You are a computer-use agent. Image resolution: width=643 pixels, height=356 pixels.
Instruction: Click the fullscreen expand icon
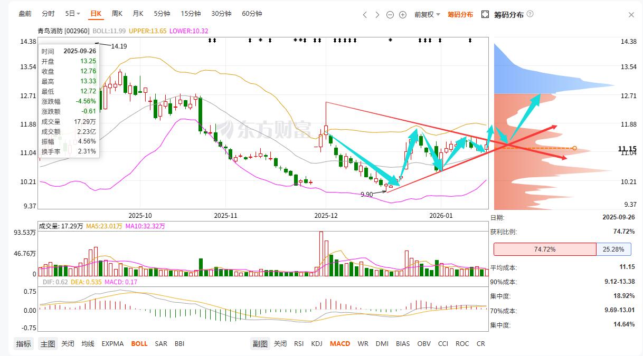tap(485, 14)
